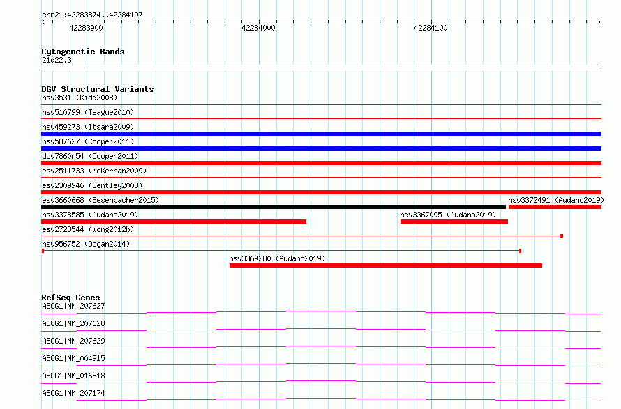Select the 21q22.3 band label

(57, 60)
